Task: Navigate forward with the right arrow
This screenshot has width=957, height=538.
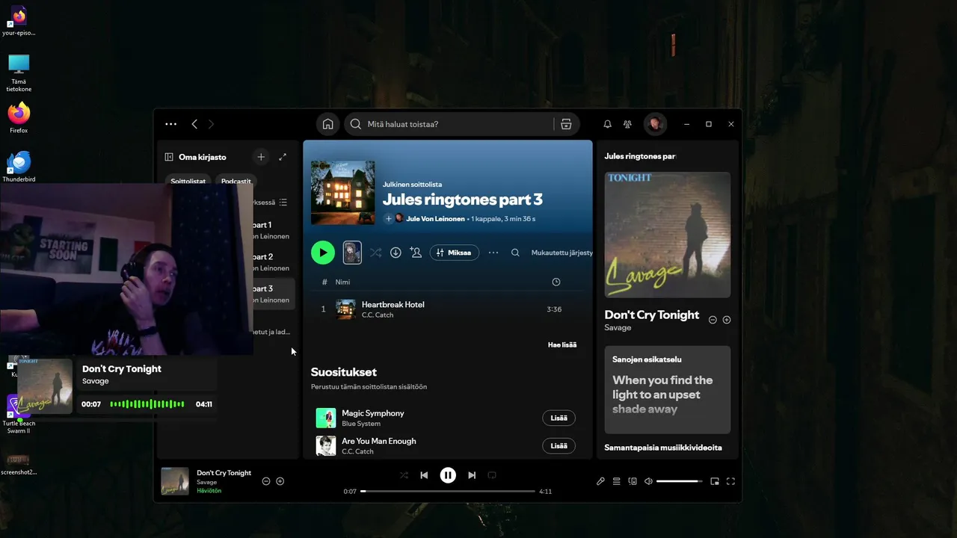Action: [x=211, y=124]
